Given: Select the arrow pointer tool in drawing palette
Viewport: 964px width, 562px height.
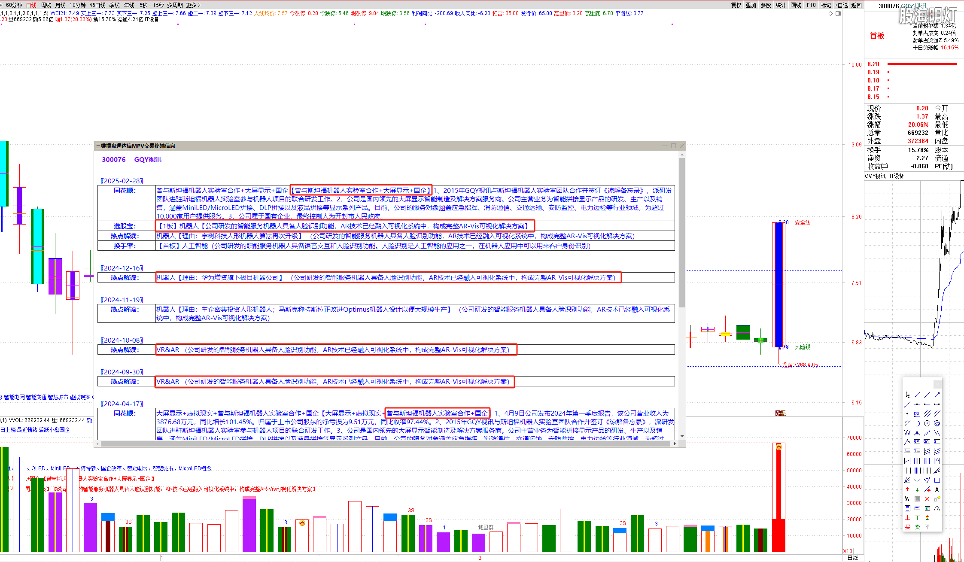Looking at the screenshot, I should 907,395.
